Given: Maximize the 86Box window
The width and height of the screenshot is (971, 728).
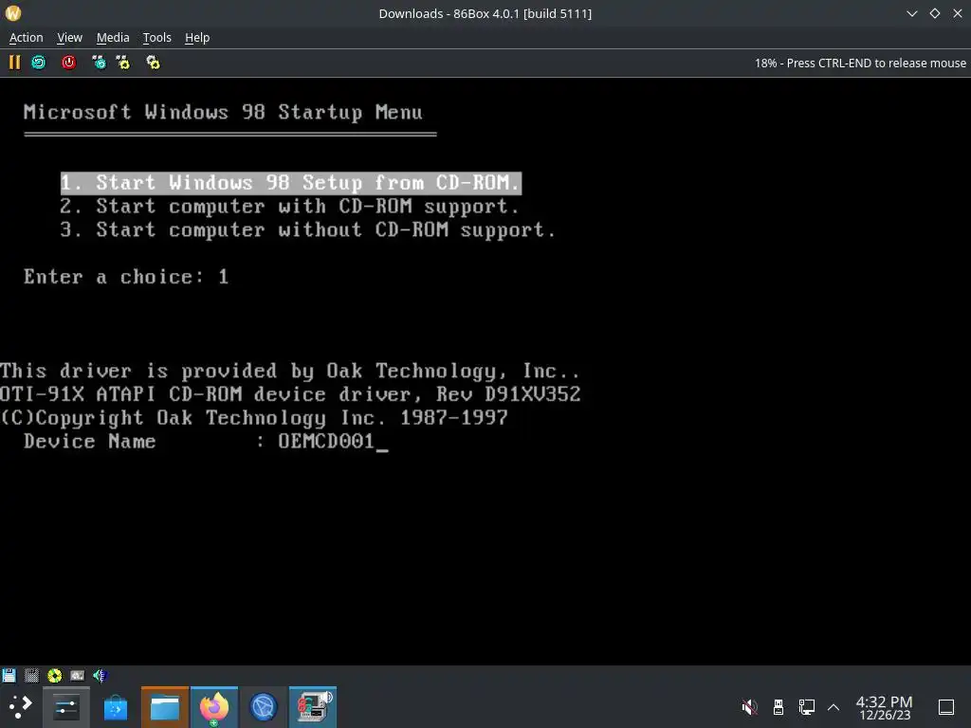Looking at the screenshot, I should [934, 13].
